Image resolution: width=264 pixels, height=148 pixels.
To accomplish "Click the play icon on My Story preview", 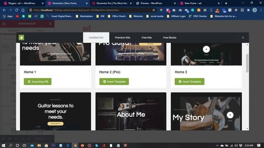I will coord(230,115).
